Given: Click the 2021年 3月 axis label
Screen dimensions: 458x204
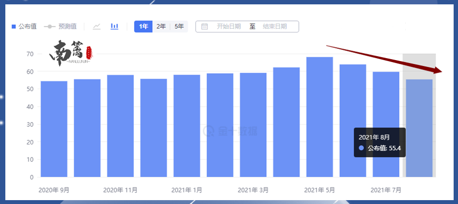Looking at the screenshot, I should [x=253, y=190].
